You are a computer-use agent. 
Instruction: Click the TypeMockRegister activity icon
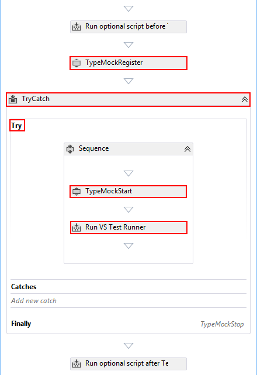tap(77, 63)
